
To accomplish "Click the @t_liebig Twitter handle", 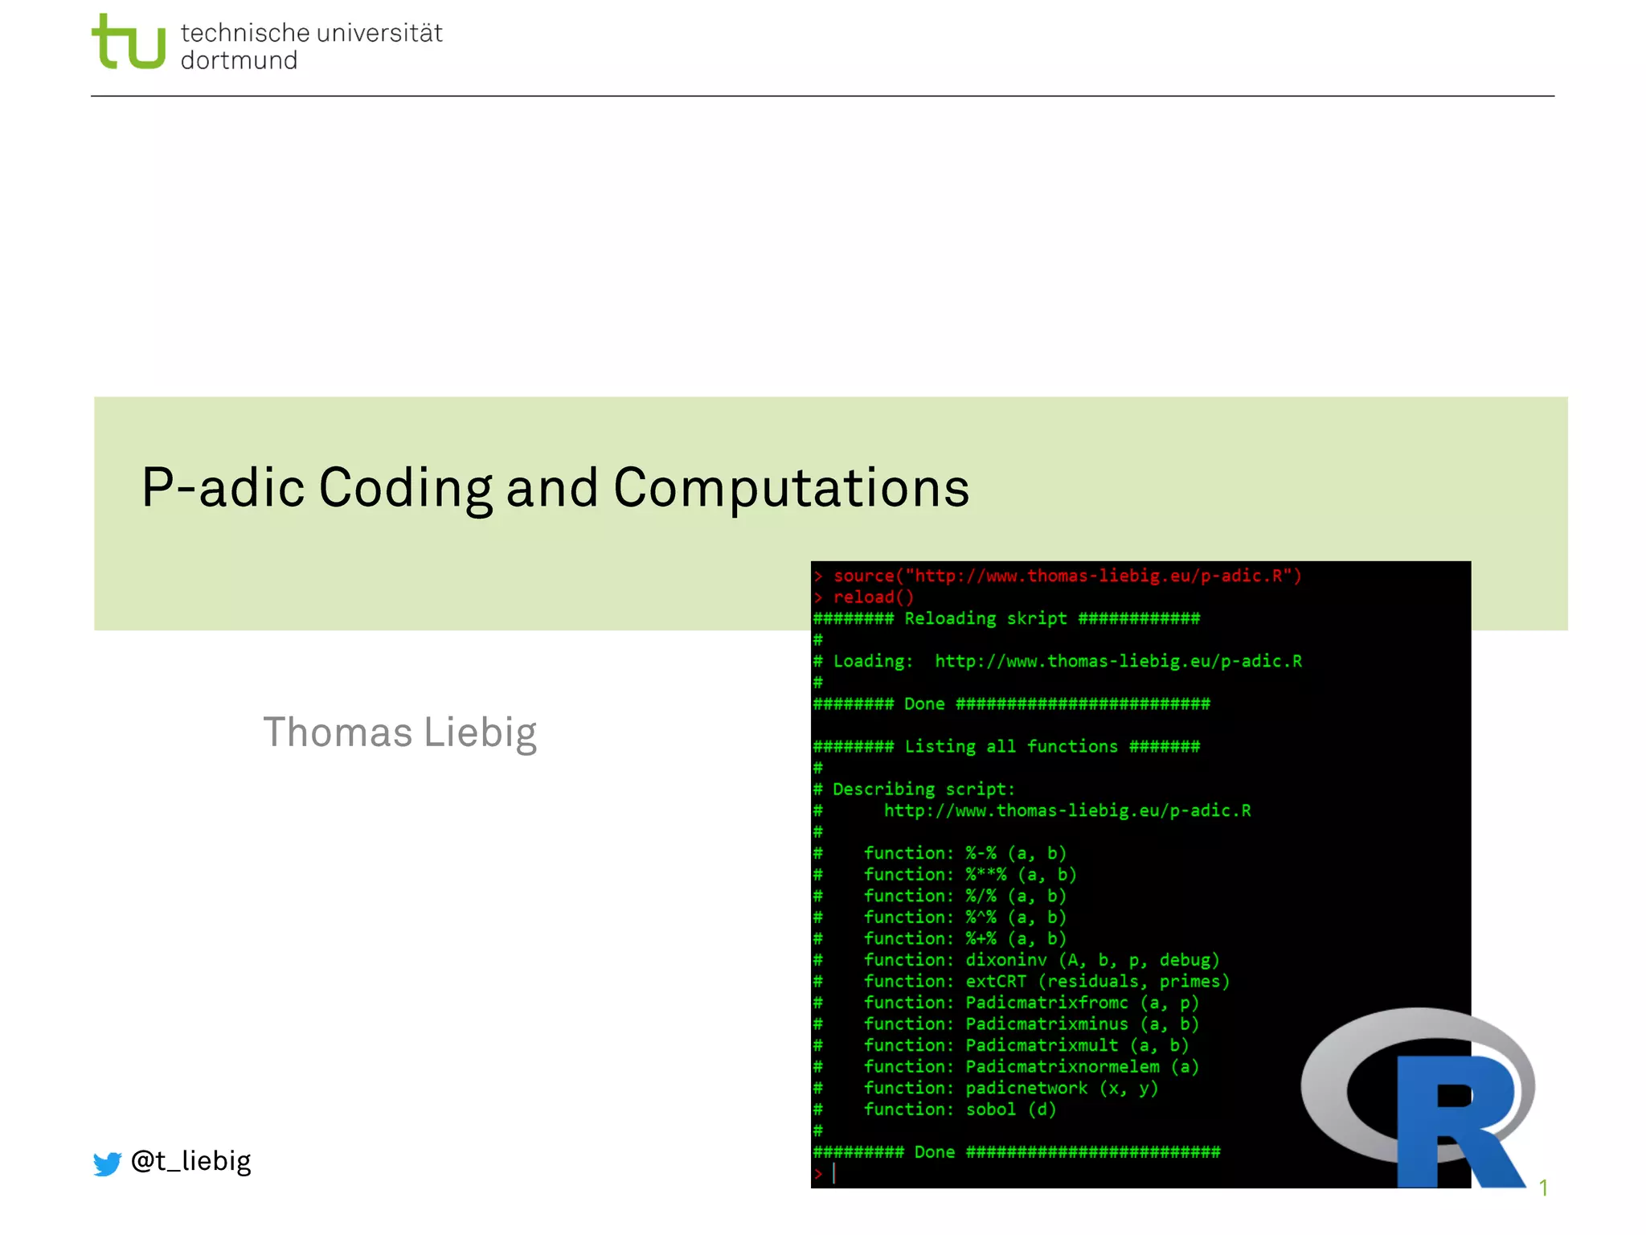I will (x=191, y=1161).
